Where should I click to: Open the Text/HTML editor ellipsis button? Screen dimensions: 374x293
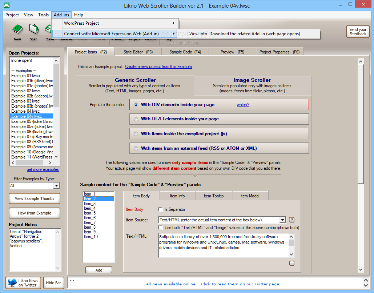[292, 263]
